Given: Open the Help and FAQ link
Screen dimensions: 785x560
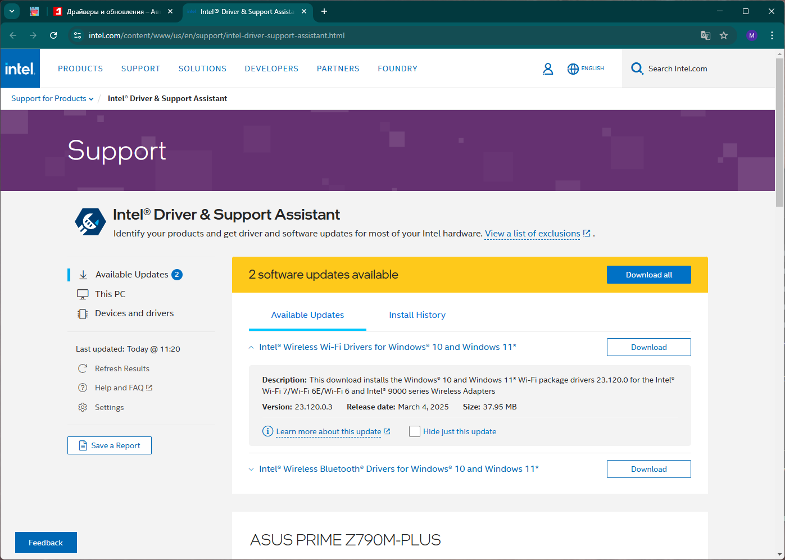Looking at the screenshot, I should pos(124,388).
